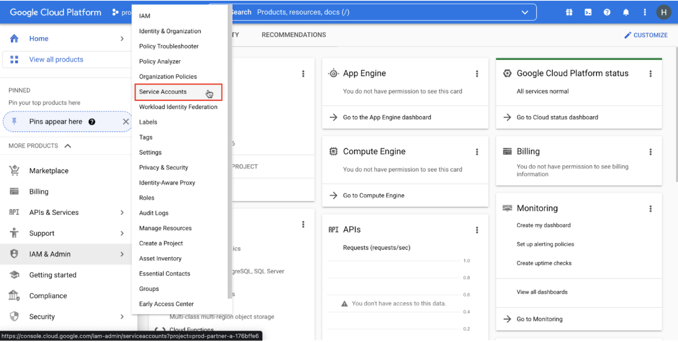This screenshot has height=342, width=678.
Task: Open APIs card options menu
Action: (477, 230)
